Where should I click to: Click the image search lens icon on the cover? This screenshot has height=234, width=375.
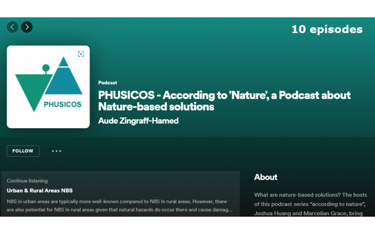[81, 54]
